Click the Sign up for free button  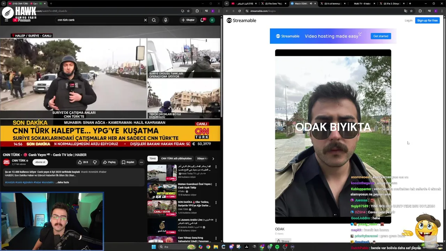(x=427, y=21)
